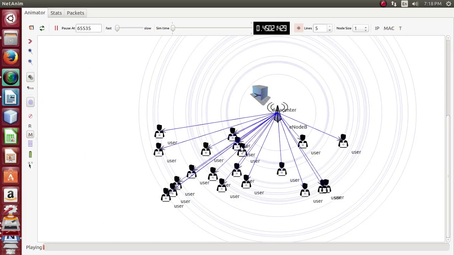The height and width of the screenshot is (255, 454).
Task: Zoom in with the plus magnifier icon
Action: click(x=30, y=51)
